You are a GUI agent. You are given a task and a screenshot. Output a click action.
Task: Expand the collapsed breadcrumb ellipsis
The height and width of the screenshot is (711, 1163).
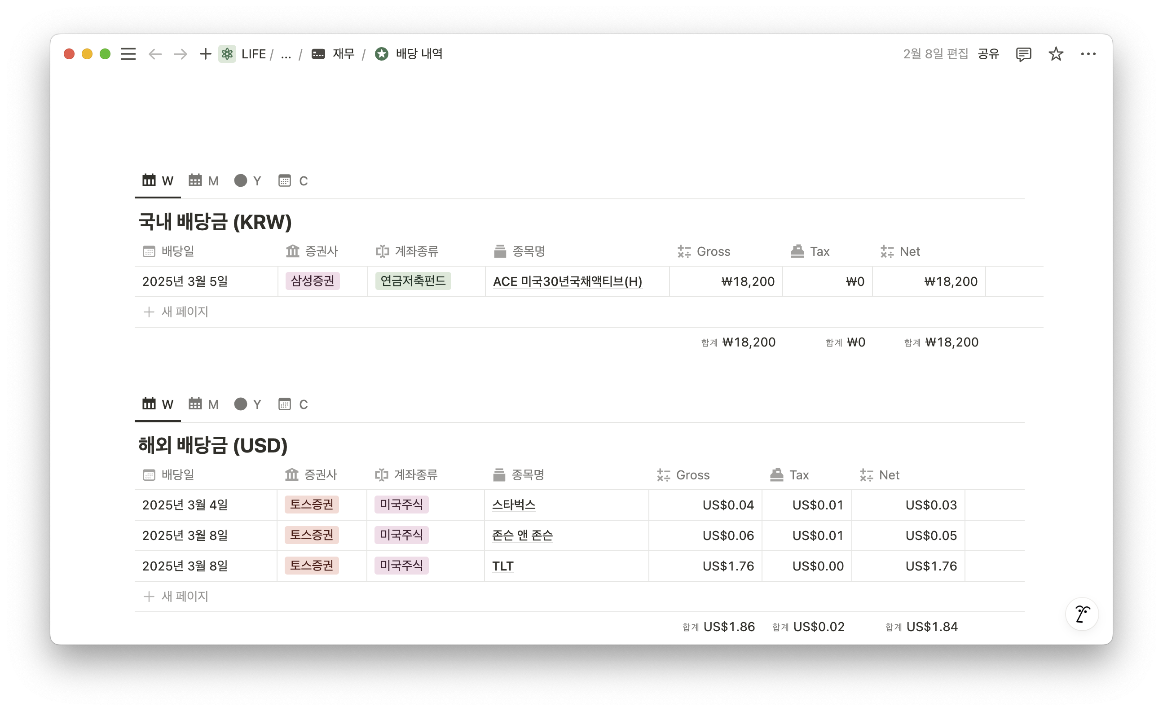click(286, 54)
